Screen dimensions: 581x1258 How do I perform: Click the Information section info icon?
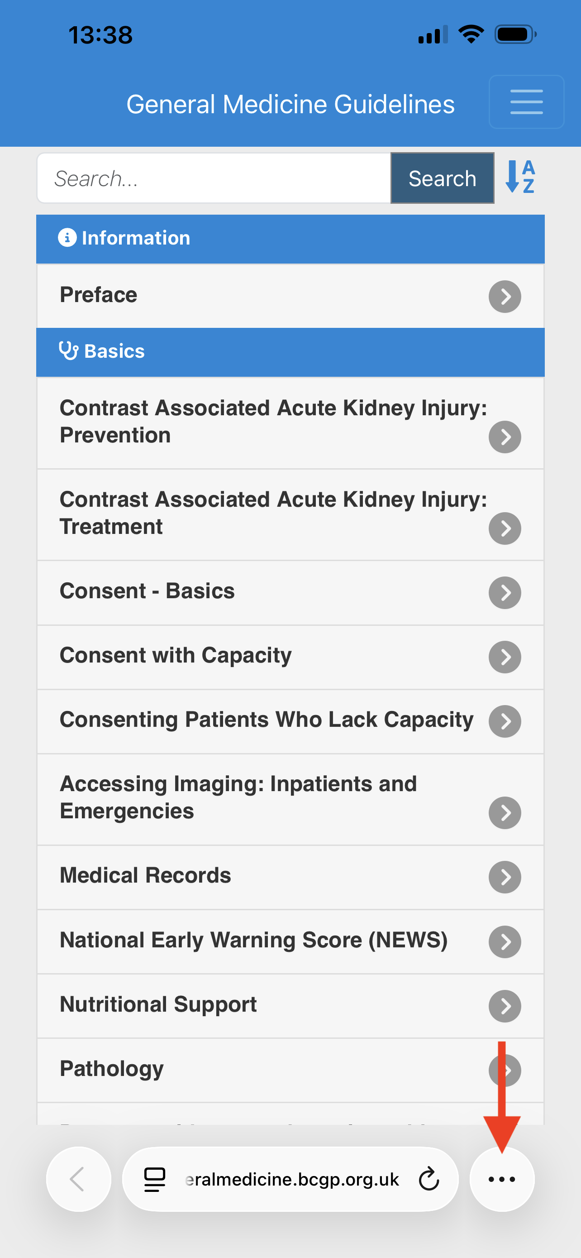click(x=67, y=238)
